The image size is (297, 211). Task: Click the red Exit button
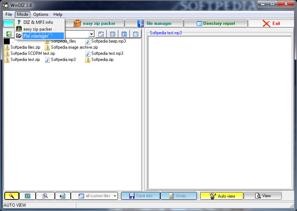pos(271,23)
